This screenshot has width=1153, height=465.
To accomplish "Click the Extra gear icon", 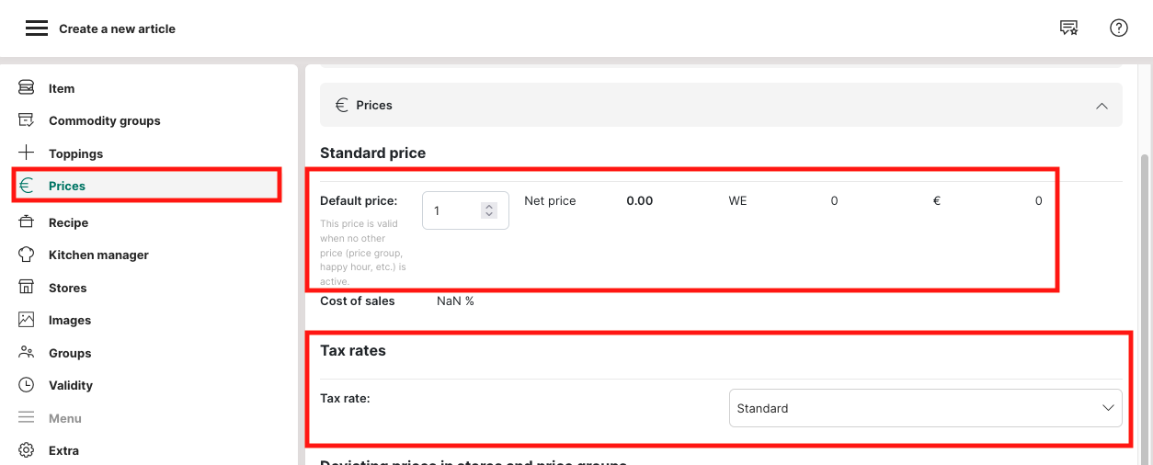I will [x=27, y=450].
